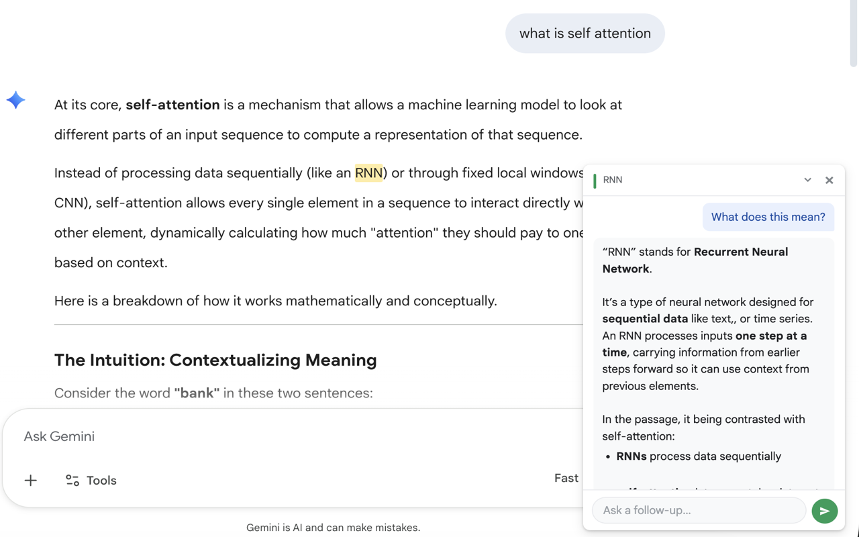This screenshot has width=859, height=537.
Task: Click the page vertical scrollbar
Action: click(x=854, y=34)
